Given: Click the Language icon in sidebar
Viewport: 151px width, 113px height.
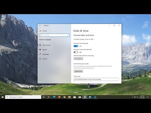Looking at the screenshot, I should click(40, 54).
